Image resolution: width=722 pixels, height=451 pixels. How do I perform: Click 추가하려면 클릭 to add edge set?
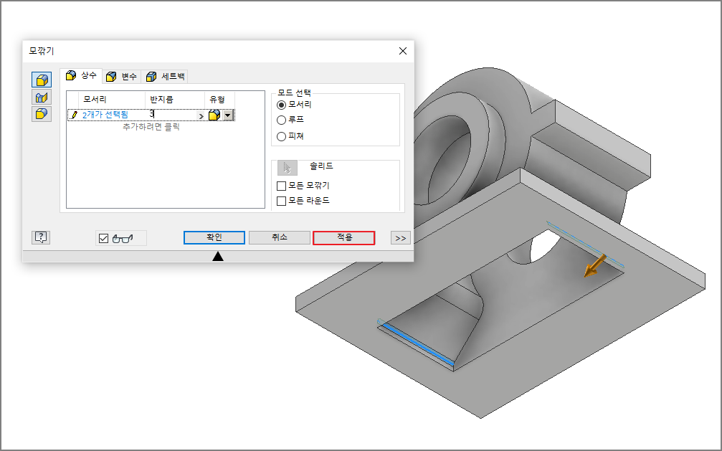[151, 127]
